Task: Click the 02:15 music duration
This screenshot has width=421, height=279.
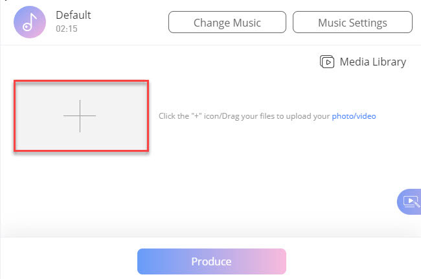Action: point(66,29)
